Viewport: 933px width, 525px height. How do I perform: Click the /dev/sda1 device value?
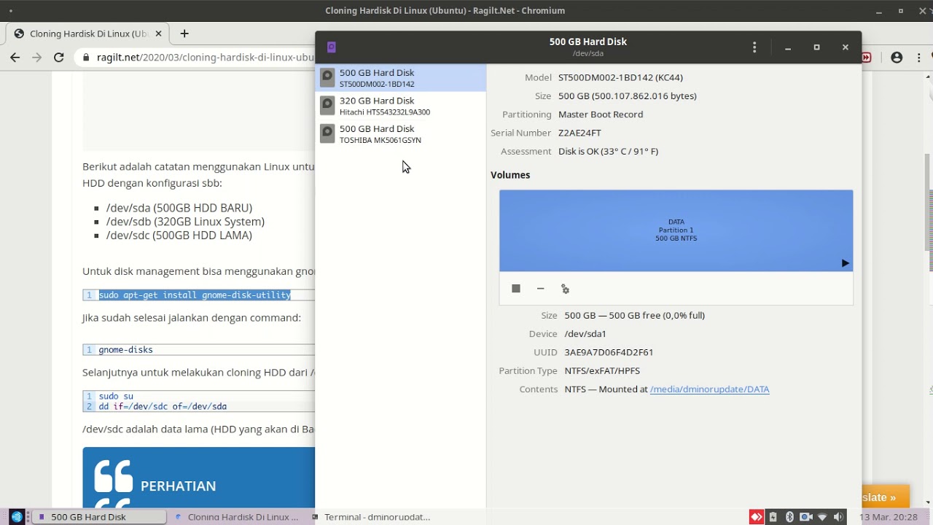(x=585, y=334)
